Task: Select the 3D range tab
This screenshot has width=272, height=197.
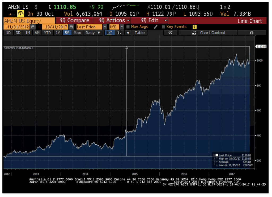Action: (18, 33)
